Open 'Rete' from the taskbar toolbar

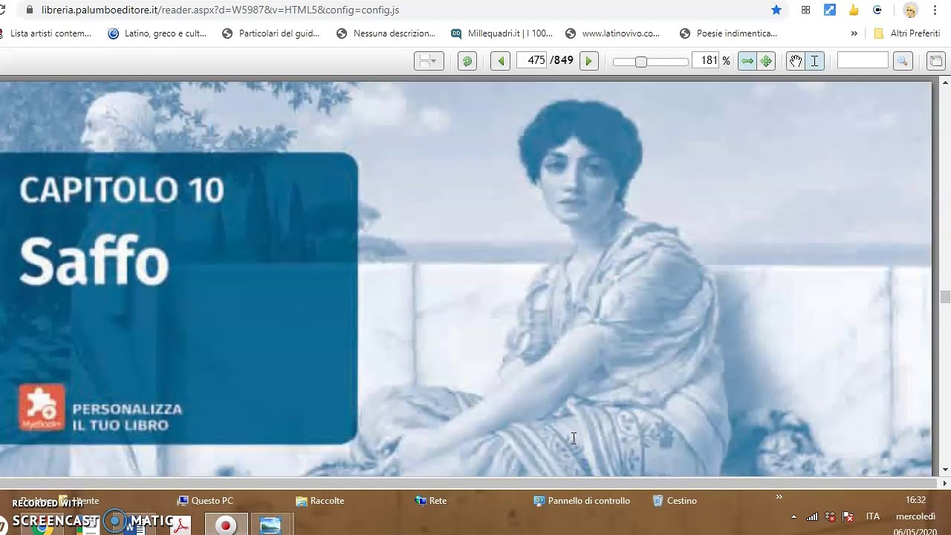(431, 501)
